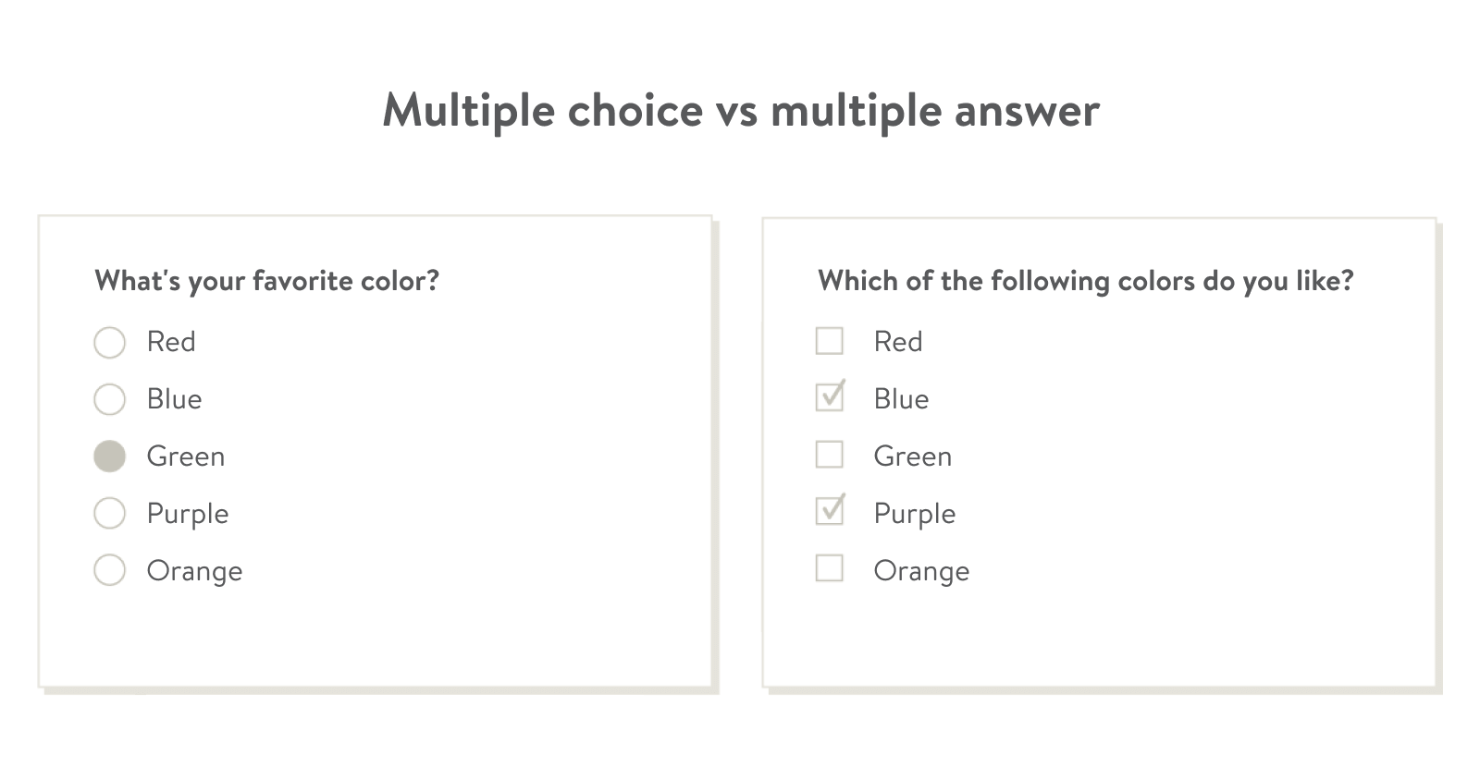Click the "Multiple choice vs multiple answer" heading

[741, 111]
